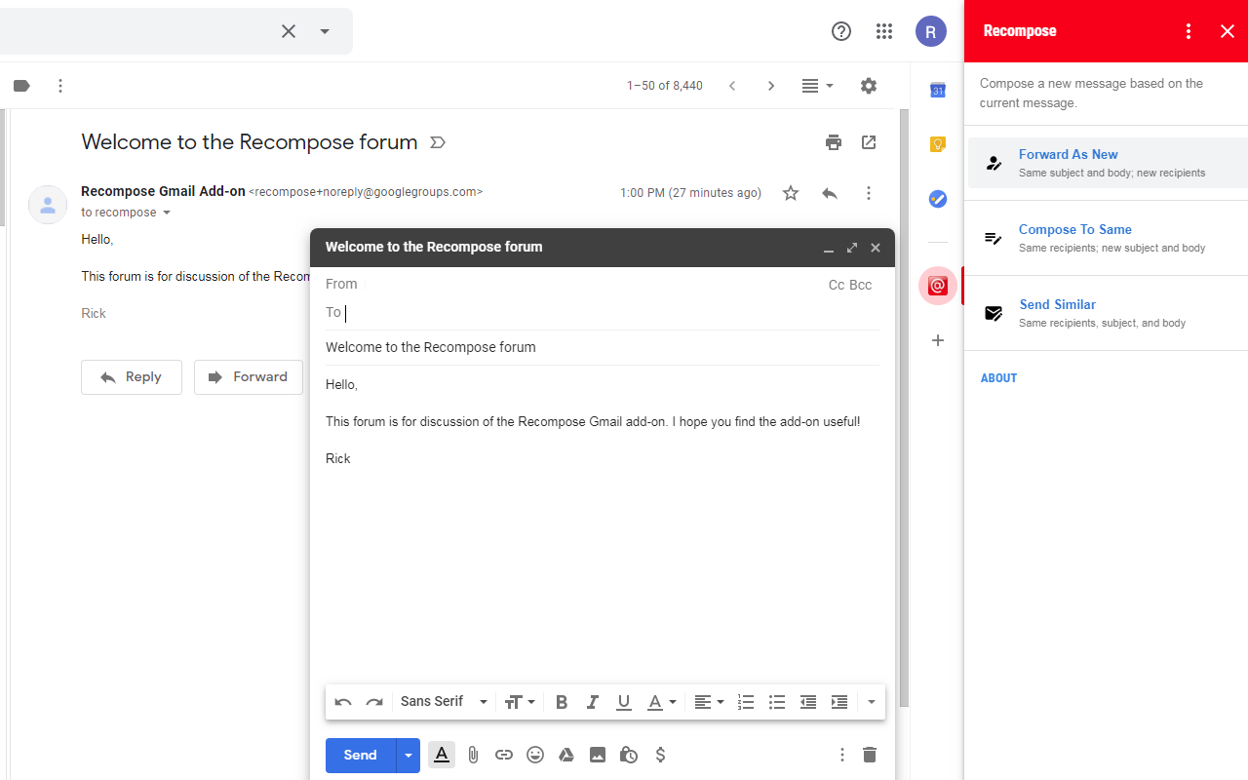Screen dimensions: 1248x780
Task: Toggle the formatting options bar
Action: [442, 755]
